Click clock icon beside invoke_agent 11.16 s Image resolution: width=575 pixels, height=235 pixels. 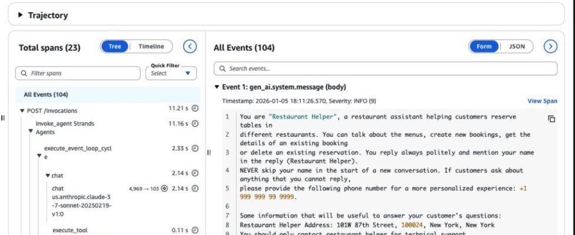[195, 124]
